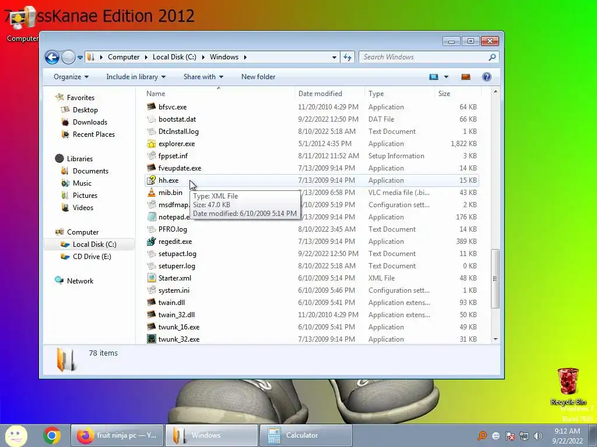Image resolution: width=597 pixels, height=447 pixels.
Task: Open Recent Places in the sidebar
Action: click(x=94, y=134)
